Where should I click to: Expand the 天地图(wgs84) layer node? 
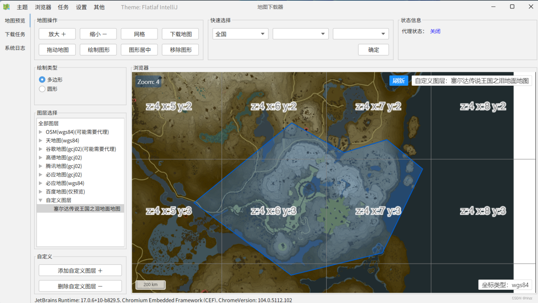(x=40, y=140)
